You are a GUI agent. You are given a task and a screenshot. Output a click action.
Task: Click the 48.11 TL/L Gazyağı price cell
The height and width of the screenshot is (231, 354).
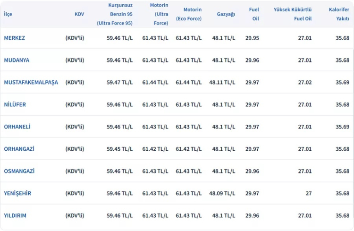click(222, 82)
